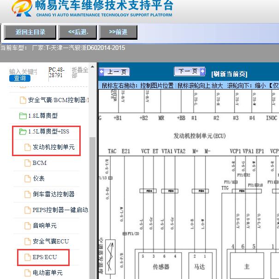This screenshot has width=279, height=279.
Task: Click the document icon beside 仪表
Action: (28, 179)
